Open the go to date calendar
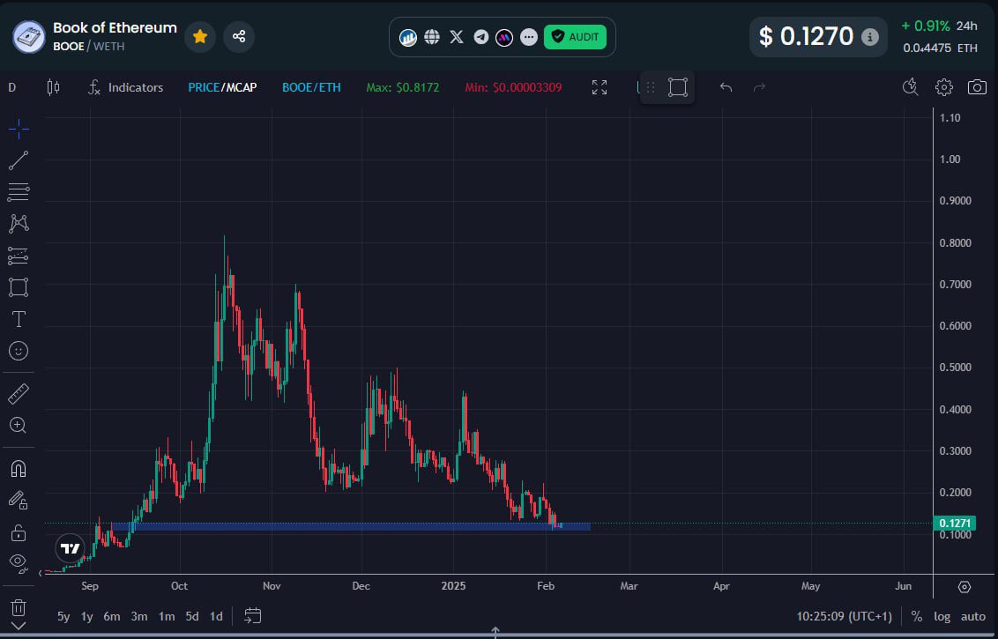998x639 pixels. pyautogui.click(x=253, y=616)
